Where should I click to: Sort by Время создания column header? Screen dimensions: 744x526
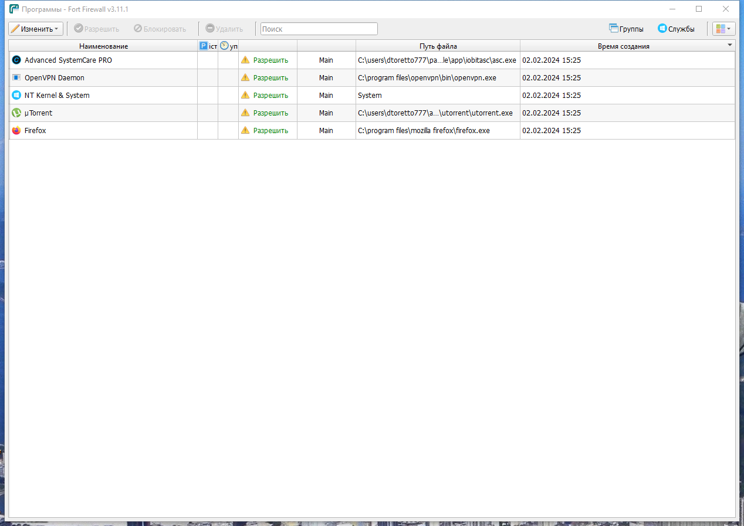(623, 46)
